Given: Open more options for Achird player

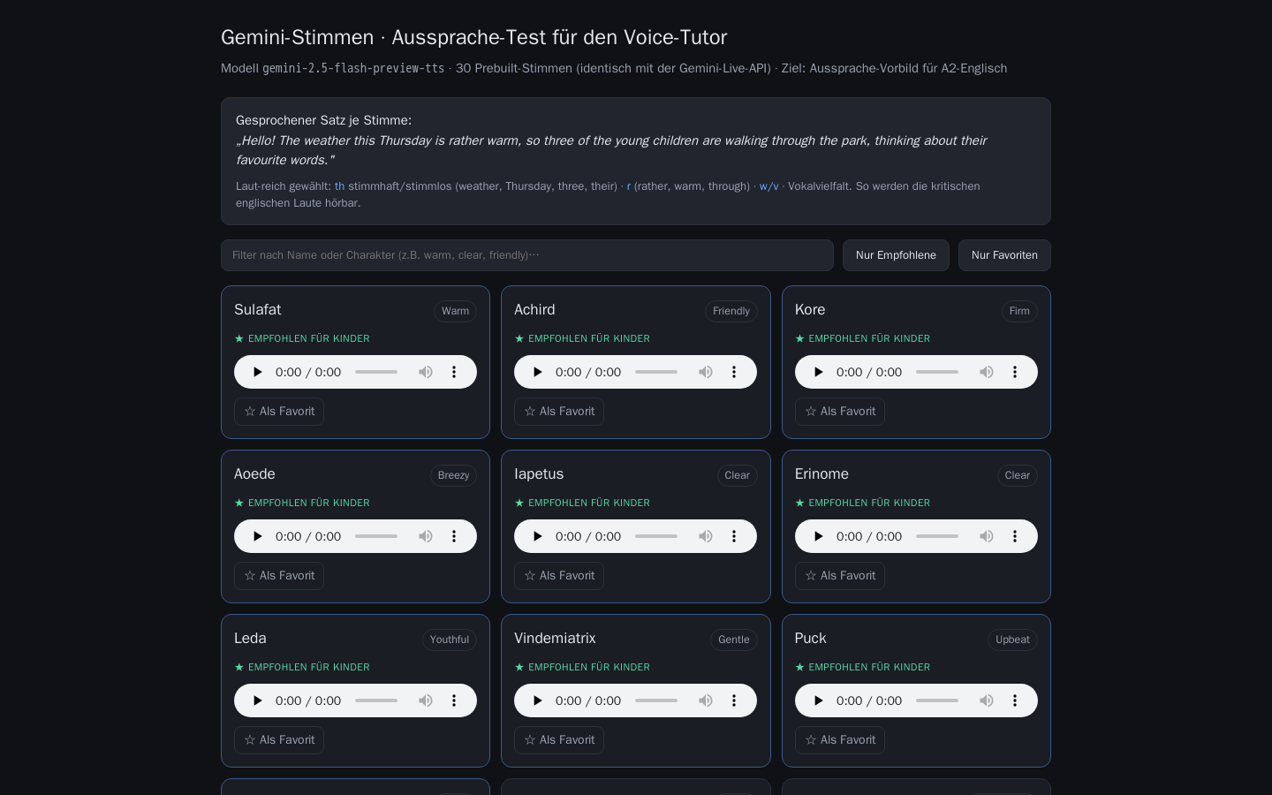Looking at the screenshot, I should pyautogui.click(x=734, y=372).
